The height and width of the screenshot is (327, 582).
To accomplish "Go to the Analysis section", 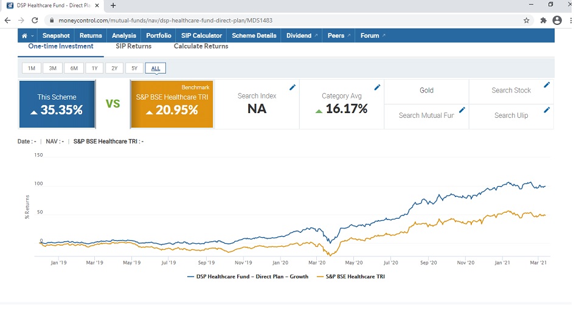I will point(124,36).
